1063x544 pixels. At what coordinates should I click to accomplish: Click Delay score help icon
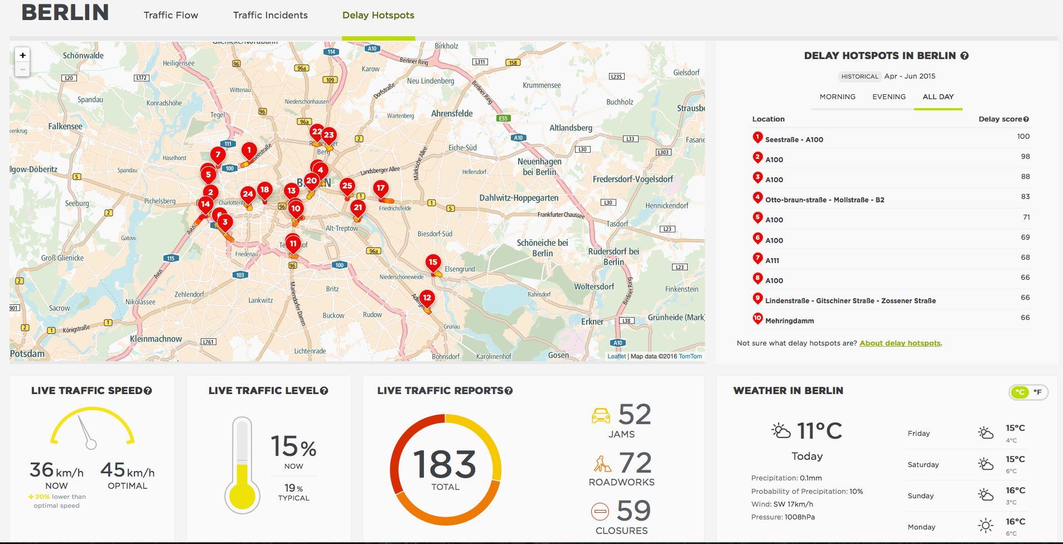1026,119
